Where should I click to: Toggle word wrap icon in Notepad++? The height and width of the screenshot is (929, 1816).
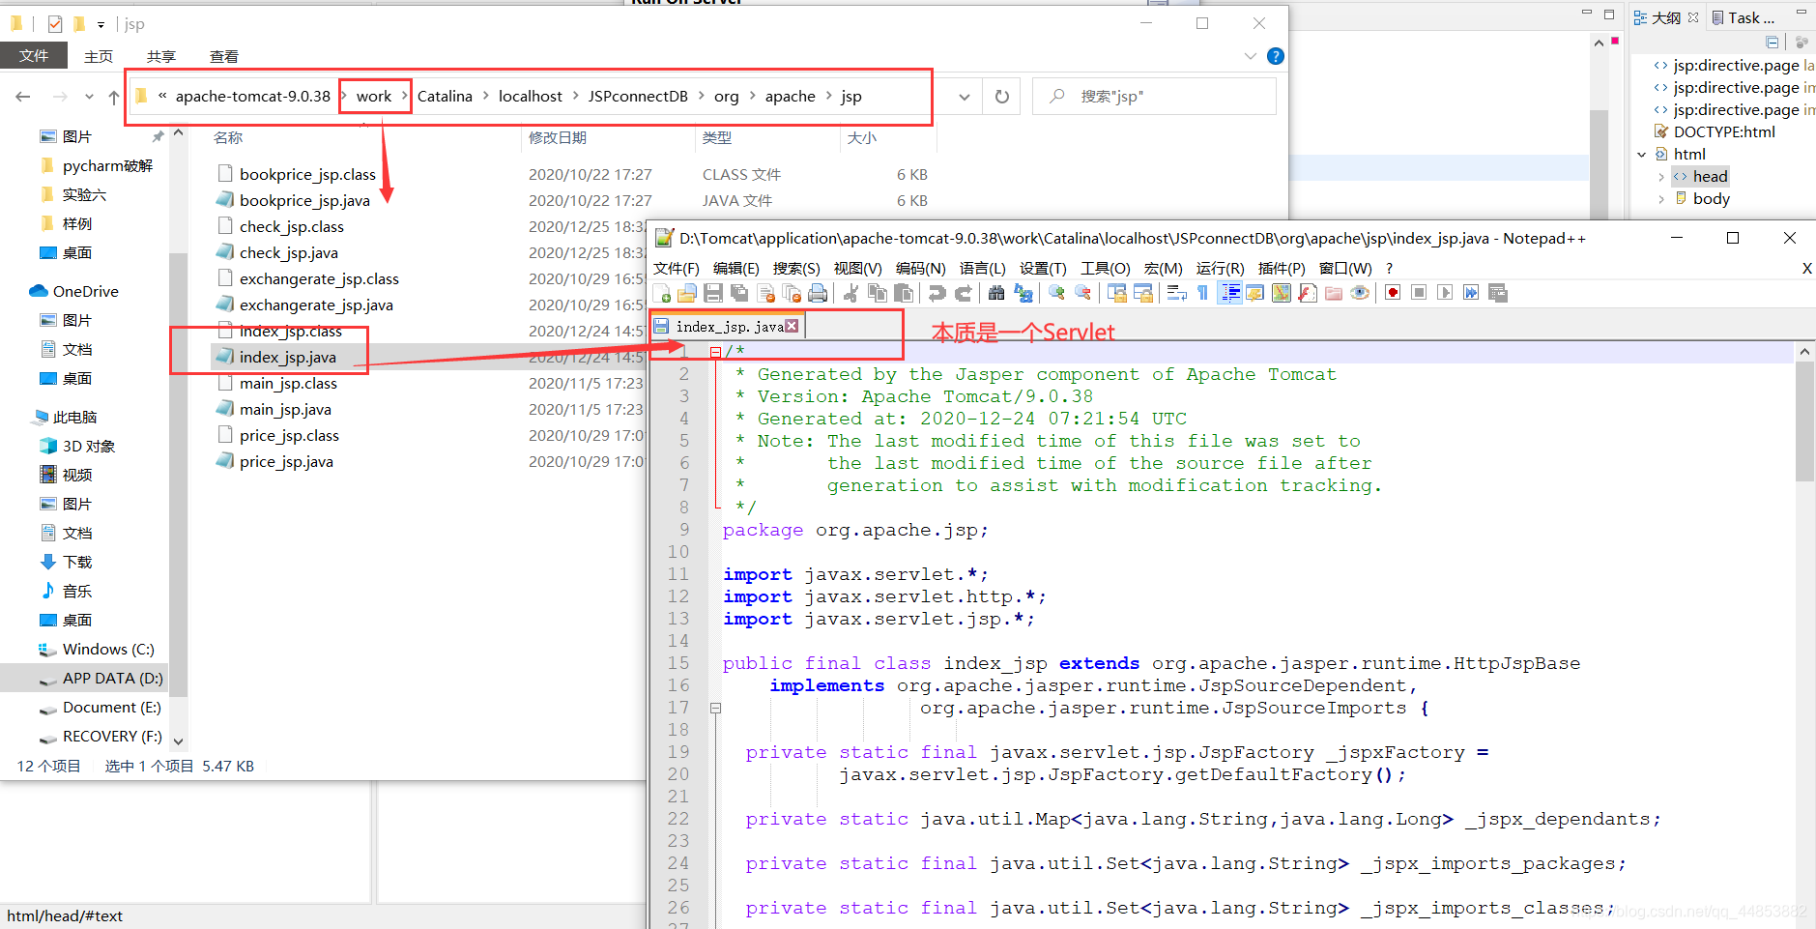pos(1176,293)
